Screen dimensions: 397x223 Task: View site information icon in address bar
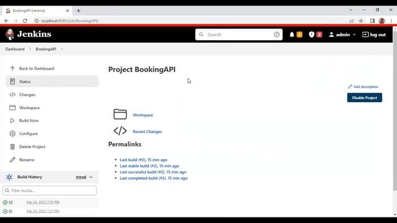37,20
